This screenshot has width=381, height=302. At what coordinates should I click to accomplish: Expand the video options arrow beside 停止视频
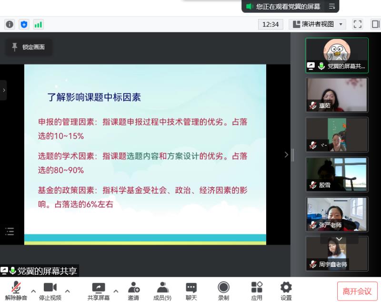point(67,291)
